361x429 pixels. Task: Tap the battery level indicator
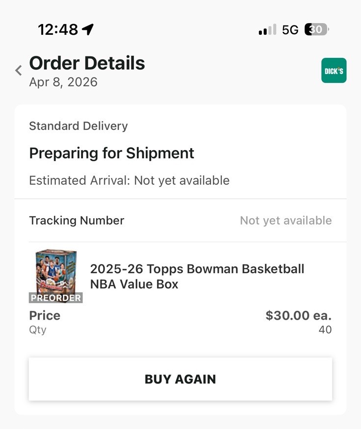click(316, 29)
